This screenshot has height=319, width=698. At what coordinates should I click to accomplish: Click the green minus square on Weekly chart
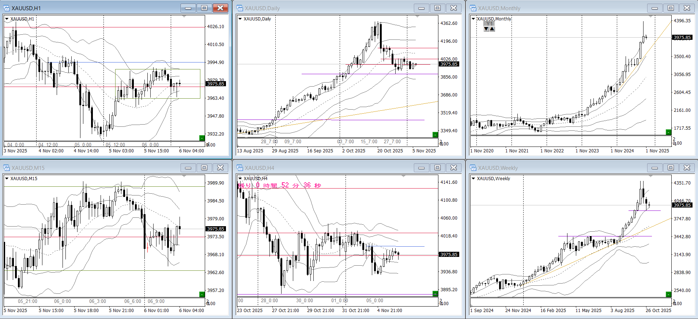tap(668, 294)
